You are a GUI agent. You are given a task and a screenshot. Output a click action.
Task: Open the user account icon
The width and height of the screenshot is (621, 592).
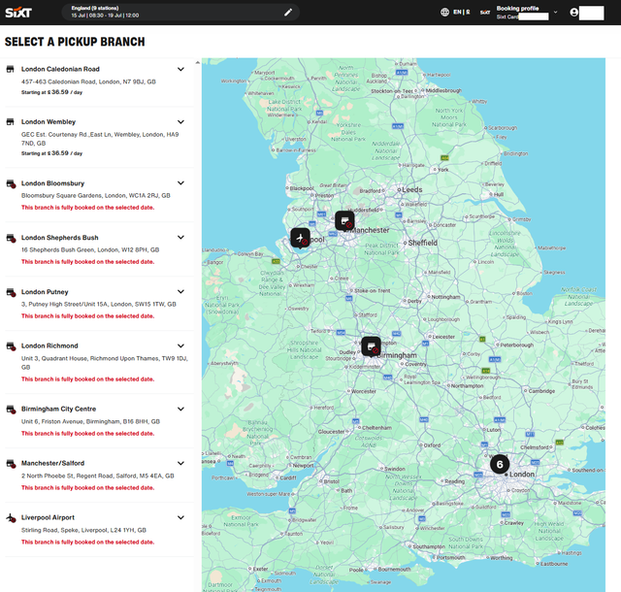click(573, 13)
